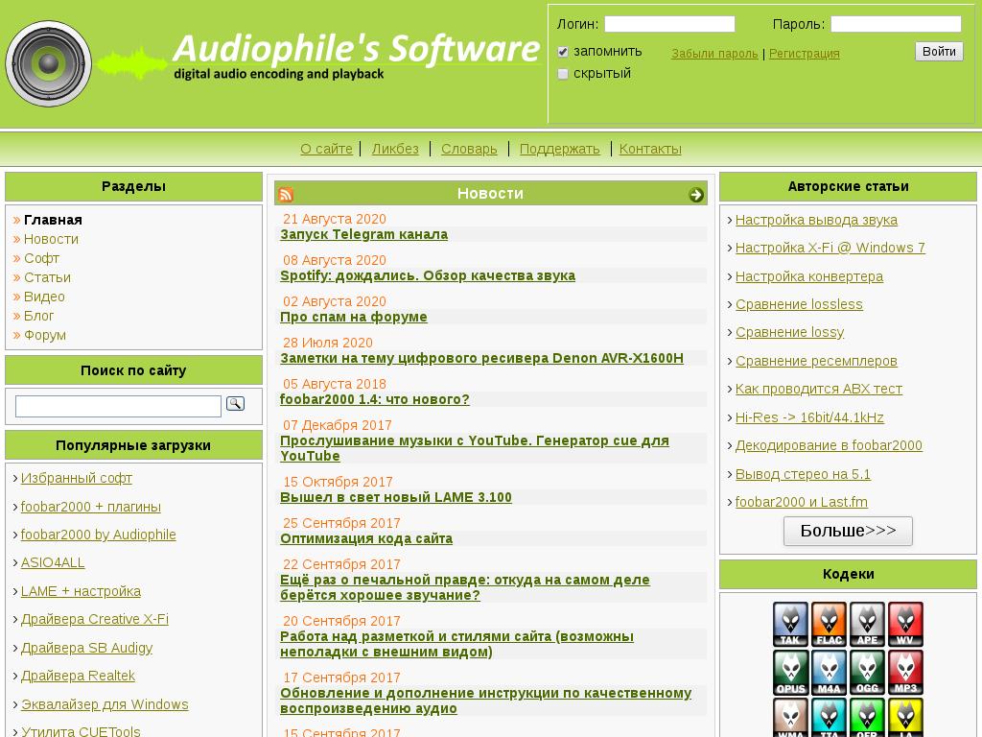The image size is (982, 737).
Task: Select Главная in the Разделы list
Action: 53,220
